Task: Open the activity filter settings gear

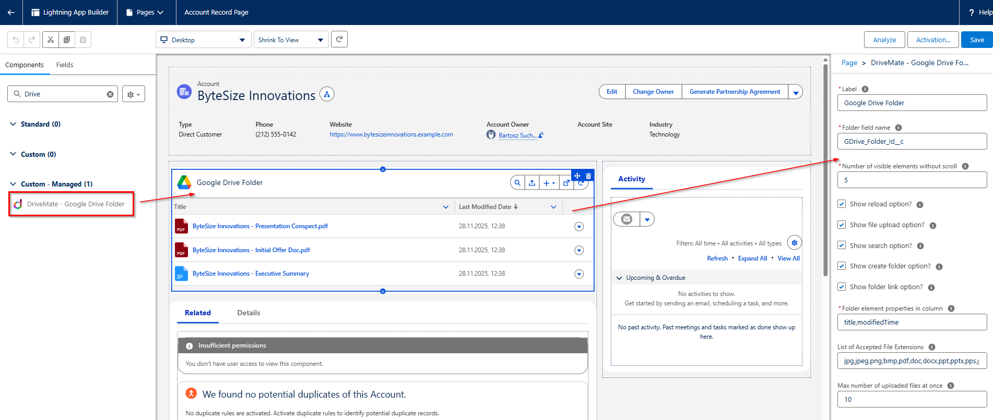Action: [x=795, y=243]
